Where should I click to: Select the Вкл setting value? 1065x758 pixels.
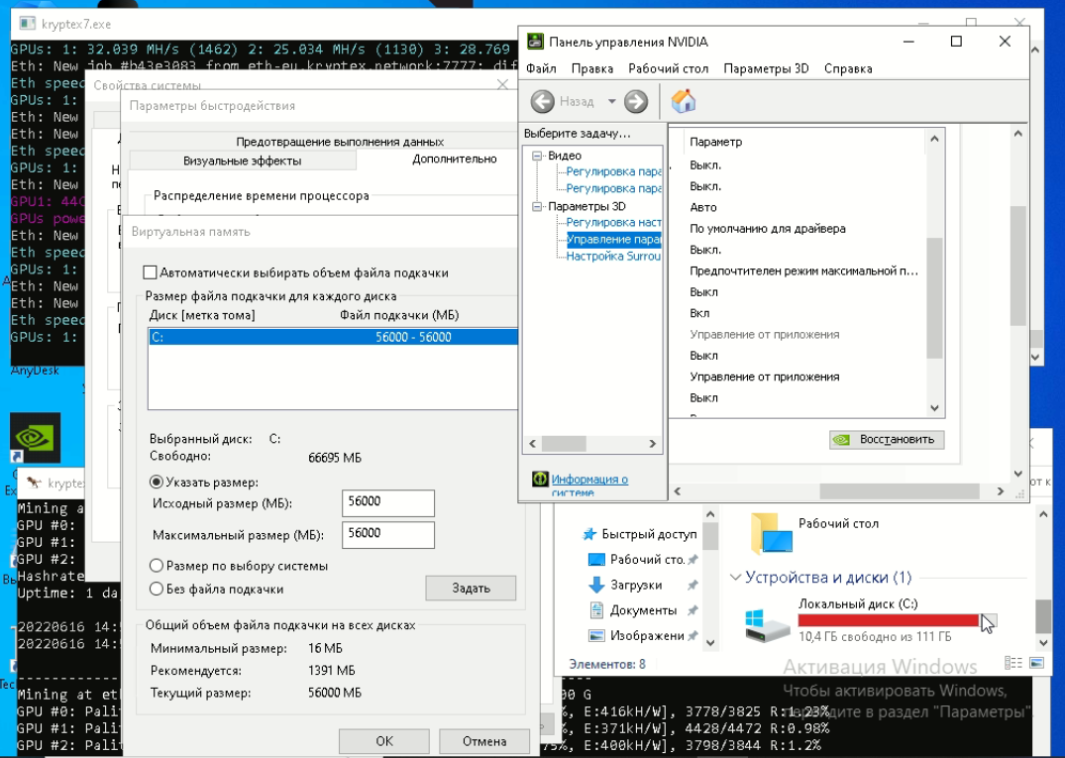point(699,313)
